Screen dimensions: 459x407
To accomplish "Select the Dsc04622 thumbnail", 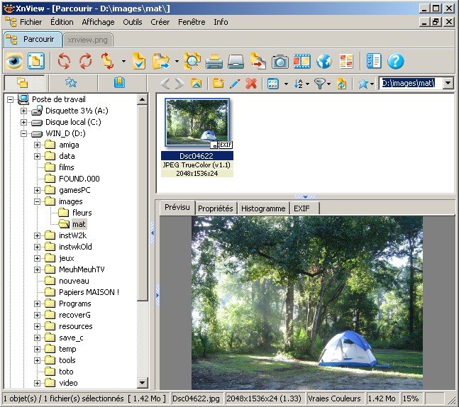I will click(x=197, y=123).
